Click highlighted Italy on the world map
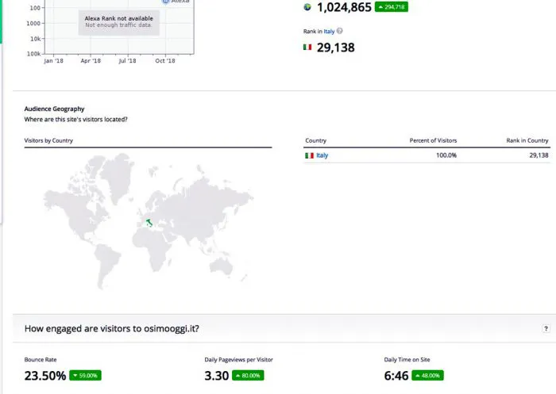Screen dimensions: 556x394 click(x=149, y=223)
